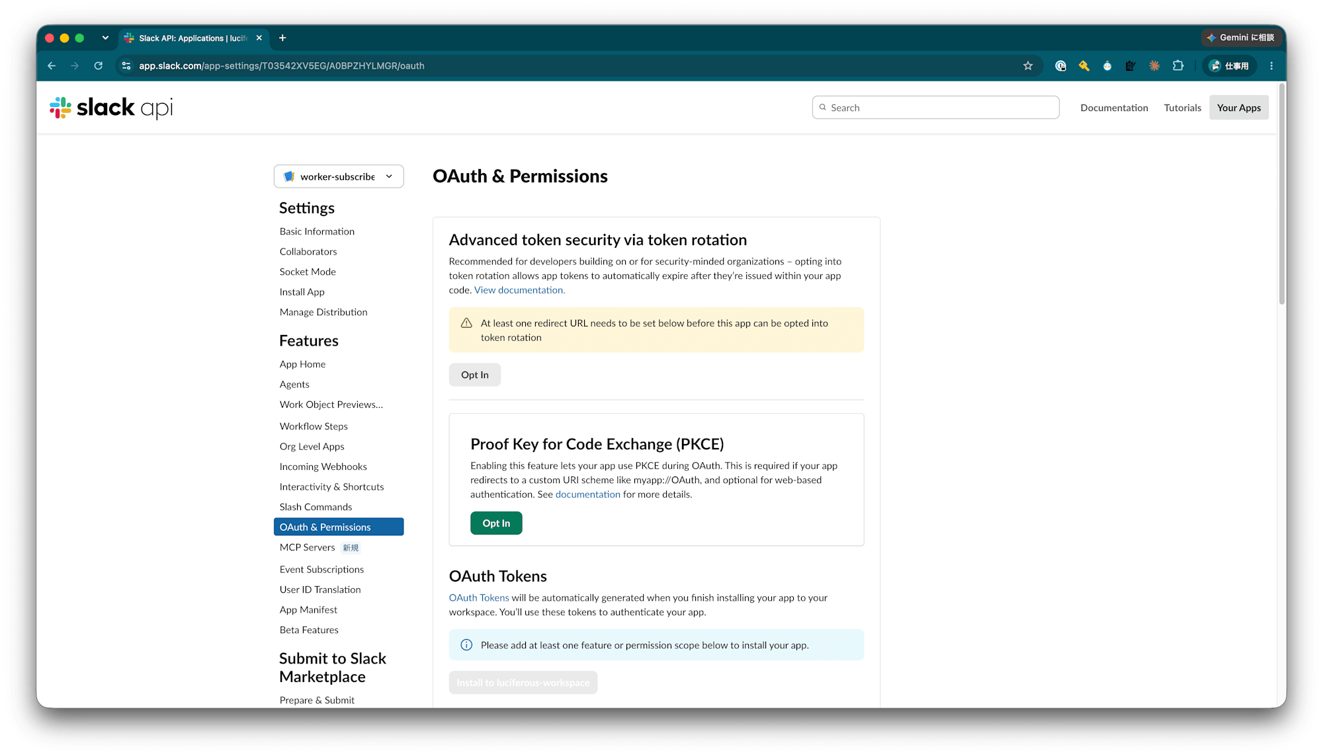Click Install to luciferous-workspace button
This screenshot has width=1323, height=756.
point(523,683)
